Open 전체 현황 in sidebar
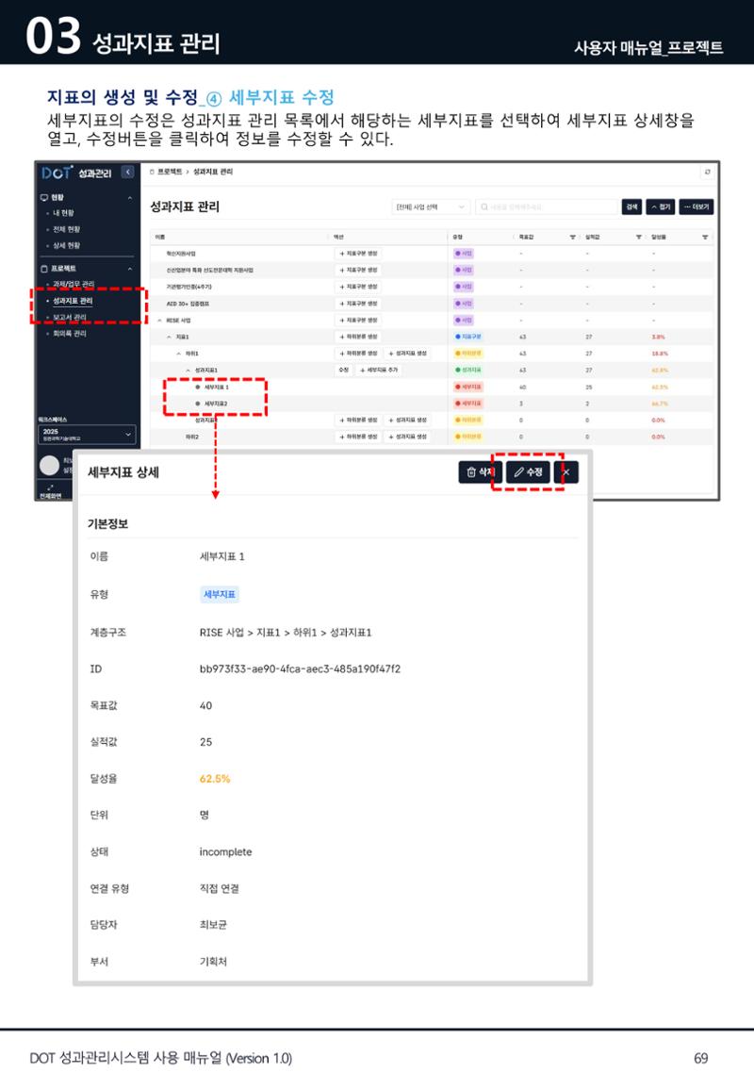Image resolution: width=754 pixels, height=1089 pixels. pos(67,229)
